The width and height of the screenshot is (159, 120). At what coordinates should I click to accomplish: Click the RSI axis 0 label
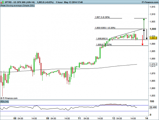click(151, 115)
